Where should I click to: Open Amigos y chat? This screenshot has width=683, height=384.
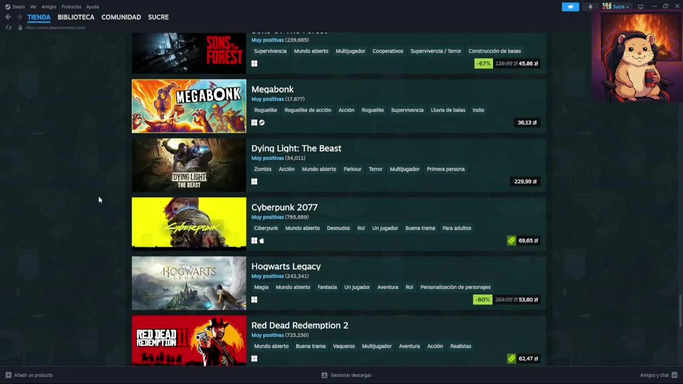(654, 375)
